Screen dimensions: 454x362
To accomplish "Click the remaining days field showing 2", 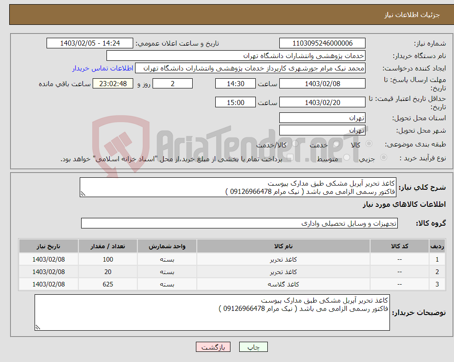I will (x=172, y=84).
